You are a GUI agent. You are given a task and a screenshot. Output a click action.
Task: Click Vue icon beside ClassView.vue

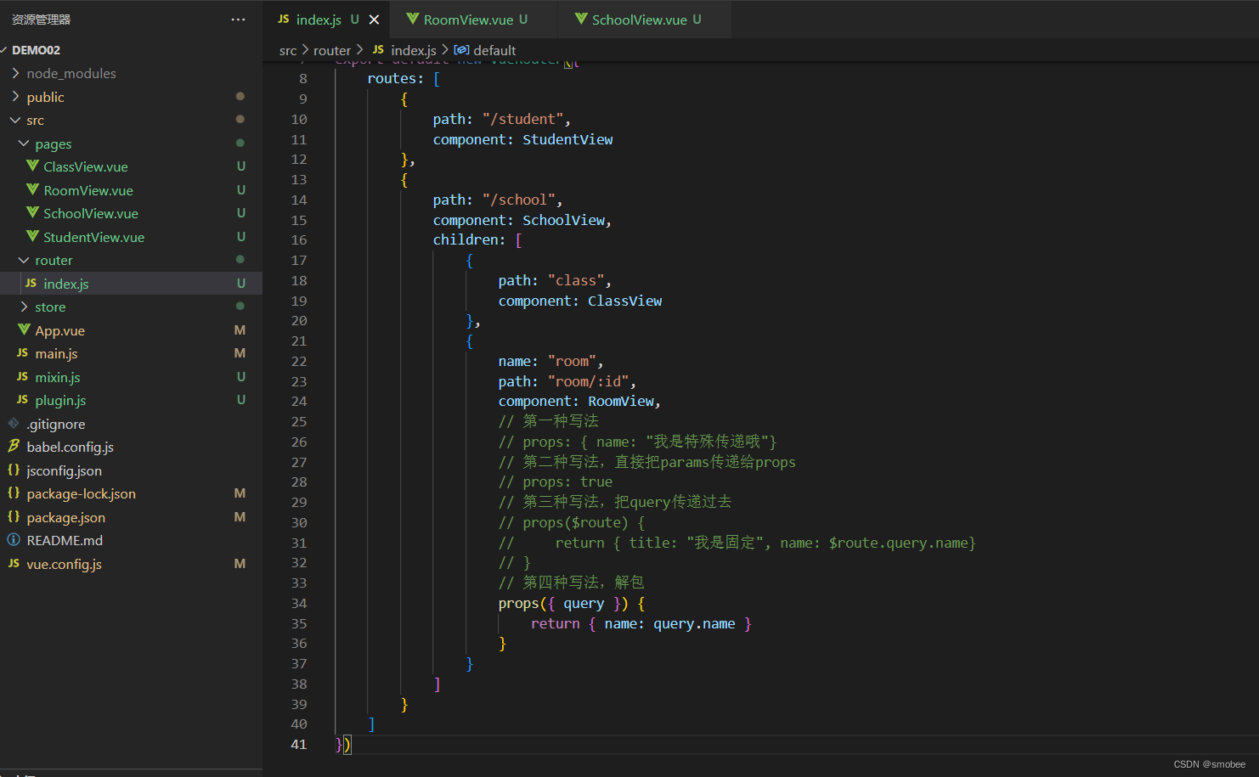32,166
